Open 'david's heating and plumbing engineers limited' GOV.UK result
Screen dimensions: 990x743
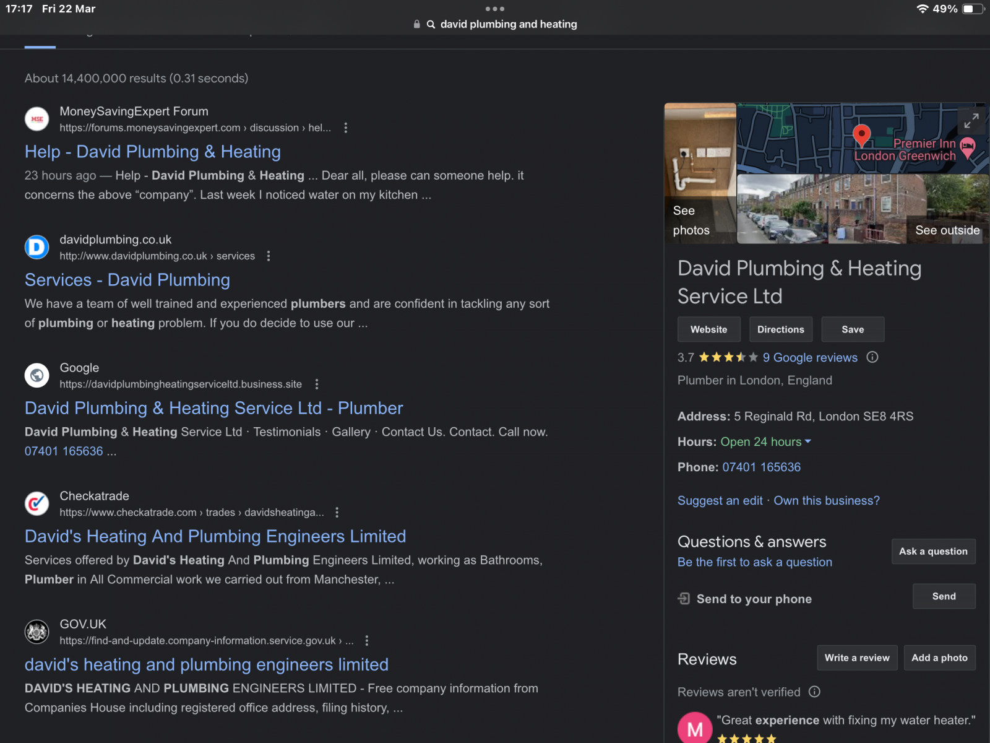(x=207, y=664)
